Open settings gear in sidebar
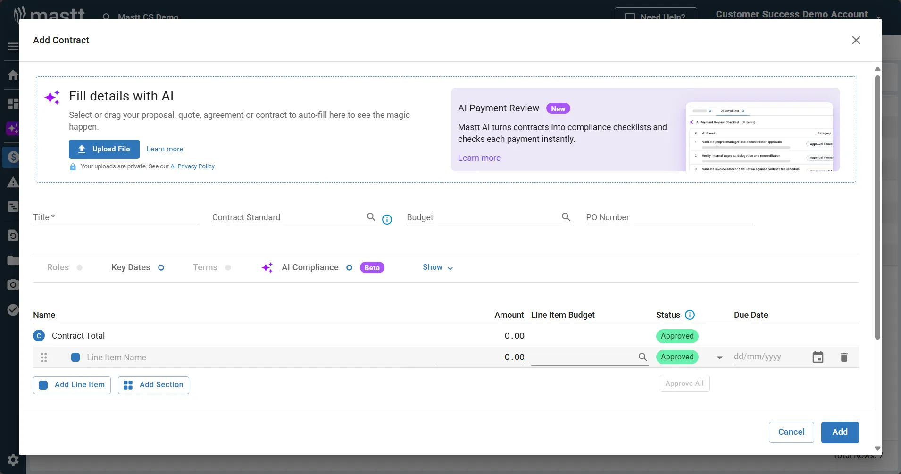901x474 pixels. (13, 459)
